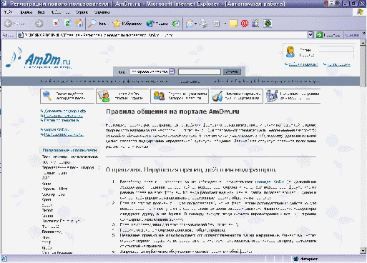The image size is (367, 263).
Task: Open the Правка menu
Action: pyautogui.click(x=26, y=12)
